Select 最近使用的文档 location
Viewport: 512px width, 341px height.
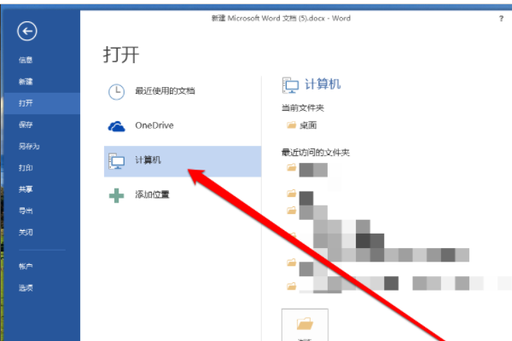165,90
